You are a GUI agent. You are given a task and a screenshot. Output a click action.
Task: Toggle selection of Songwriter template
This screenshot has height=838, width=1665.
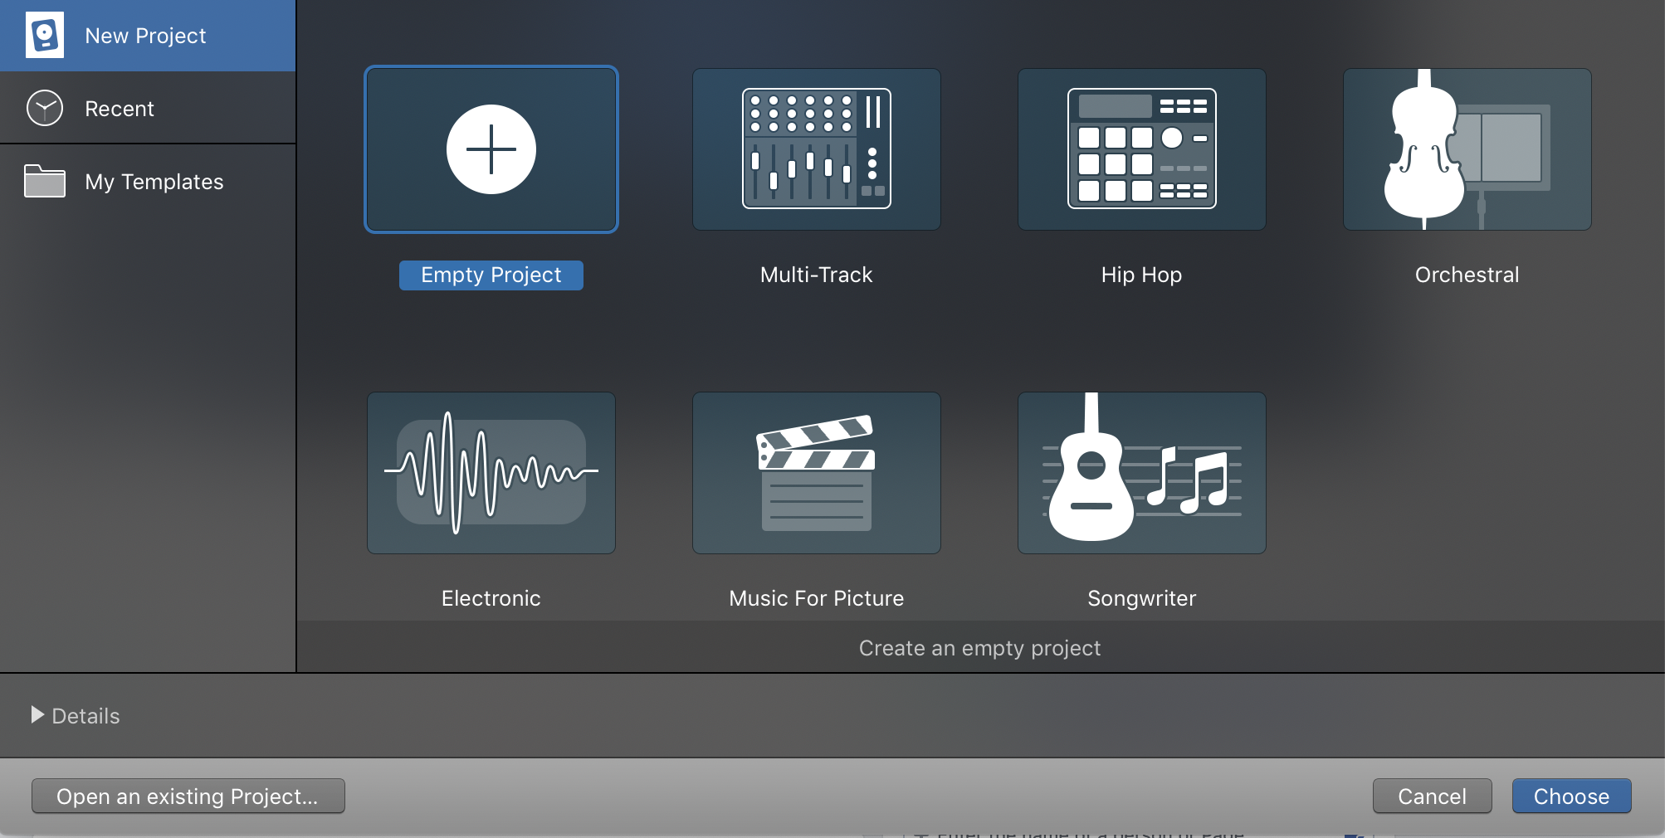[1141, 473]
